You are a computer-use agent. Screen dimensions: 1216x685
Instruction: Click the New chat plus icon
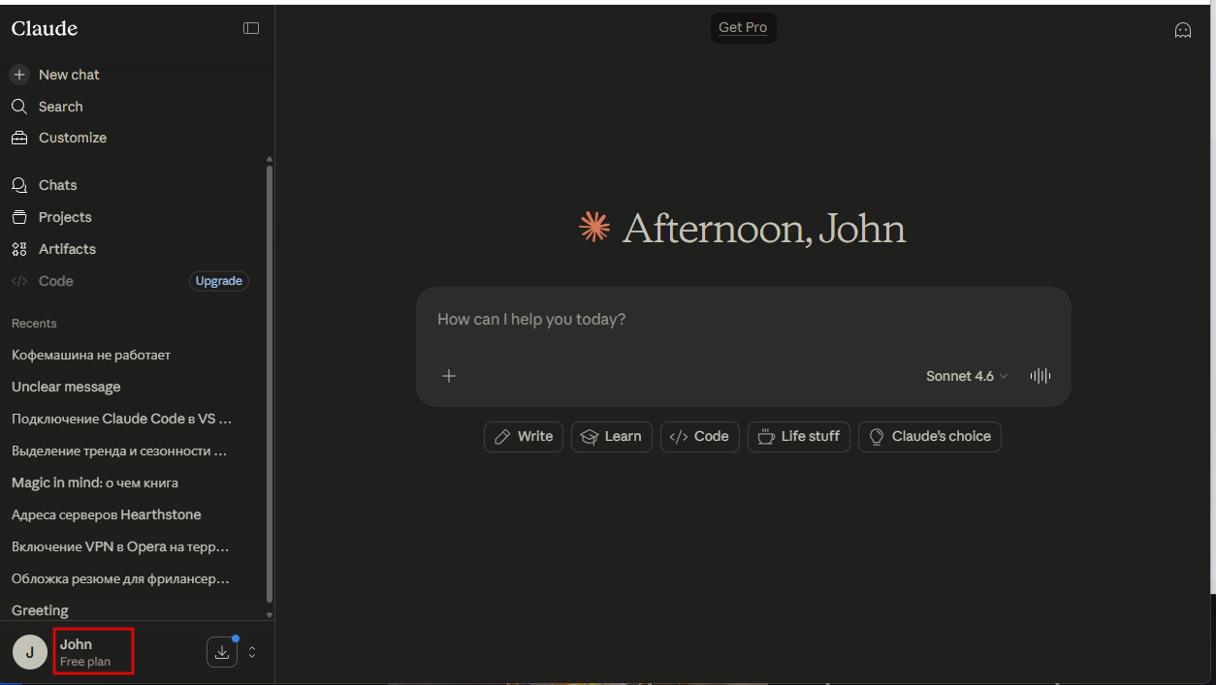coord(19,75)
